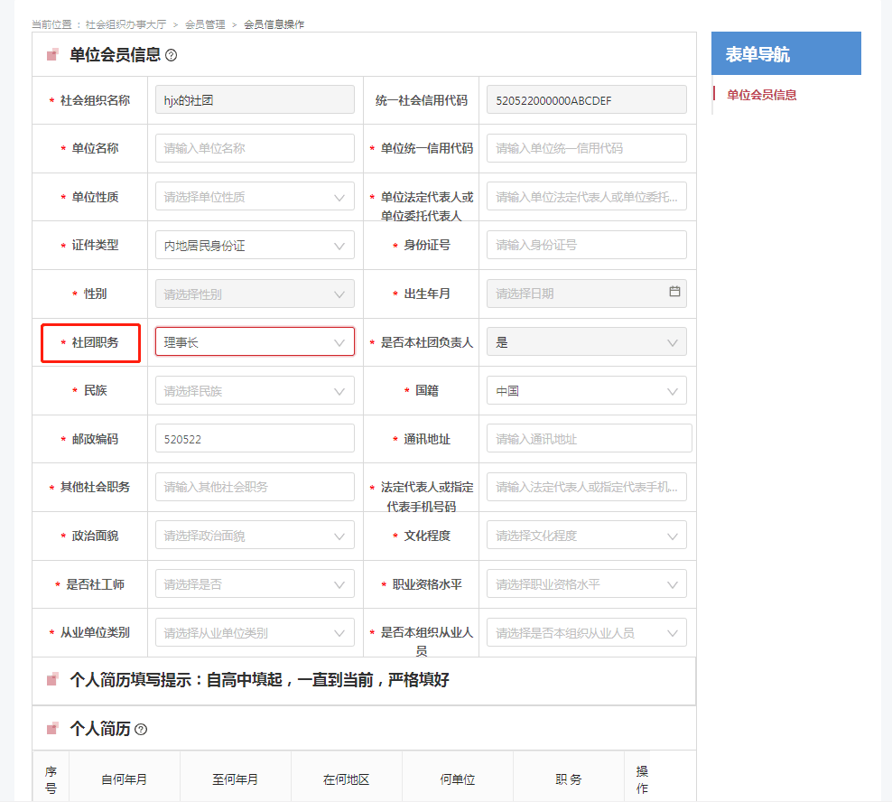892x802 pixels.
Task: Click calendar icon in 出生年月 field
Action: point(674,293)
